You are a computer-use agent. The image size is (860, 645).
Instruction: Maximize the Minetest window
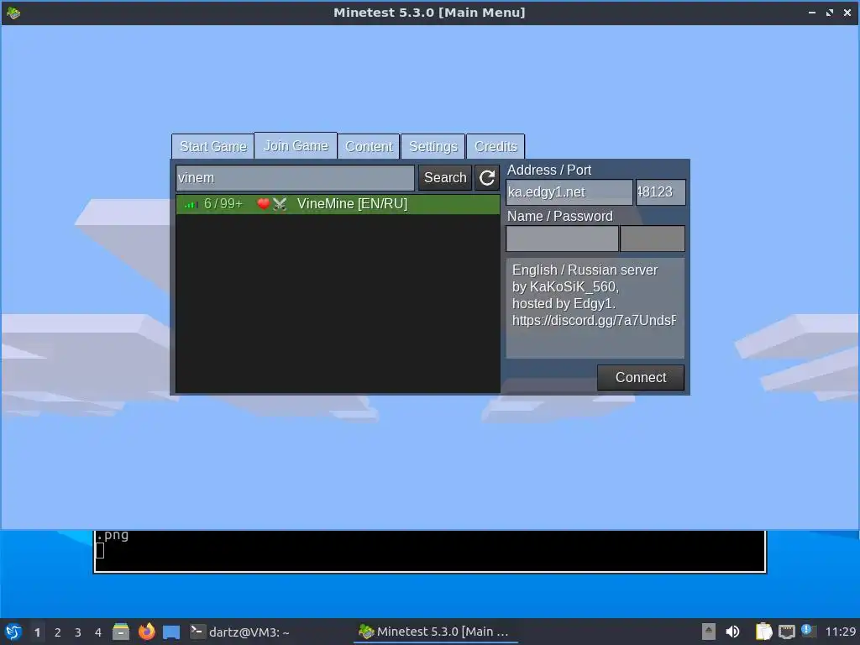pos(830,13)
